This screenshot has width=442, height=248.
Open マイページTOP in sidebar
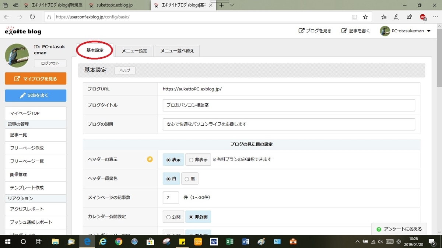coord(36,113)
